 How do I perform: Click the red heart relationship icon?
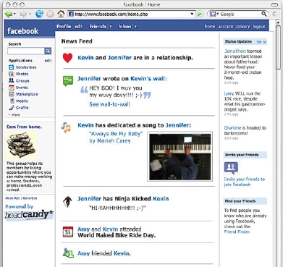[67, 58]
